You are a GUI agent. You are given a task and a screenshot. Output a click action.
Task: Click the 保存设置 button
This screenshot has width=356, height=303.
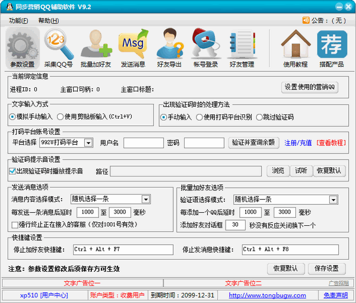(x=327, y=269)
